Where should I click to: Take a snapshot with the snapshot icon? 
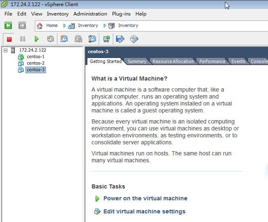[x=64, y=39]
